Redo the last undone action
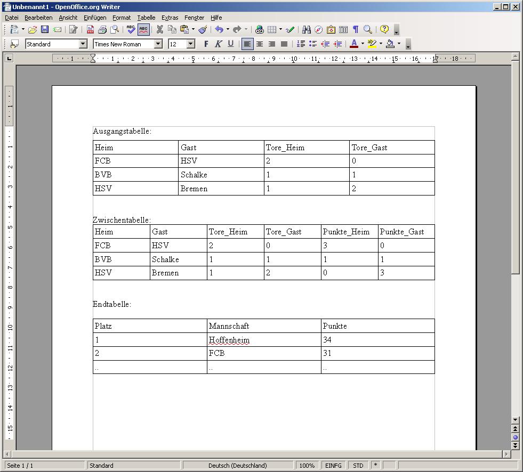Screen dimensions: 523x472 pyautogui.click(x=237, y=30)
